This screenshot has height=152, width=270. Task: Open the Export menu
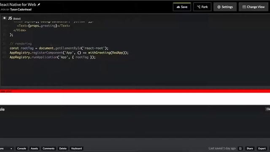click(x=262, y=148)
